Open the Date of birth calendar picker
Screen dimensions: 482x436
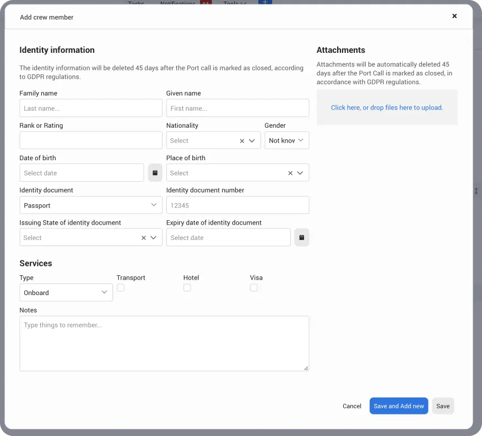pos(155,173)
